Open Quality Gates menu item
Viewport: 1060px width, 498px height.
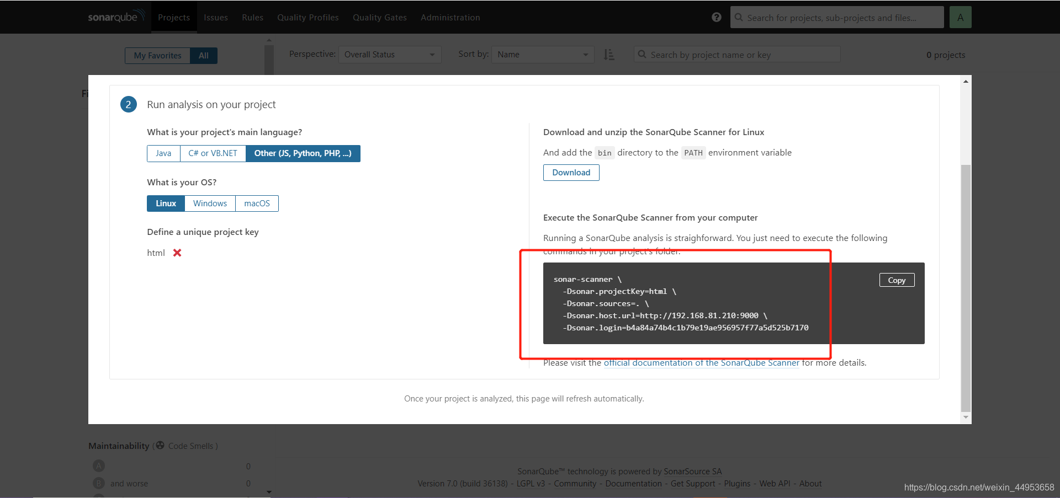(380, 17)
